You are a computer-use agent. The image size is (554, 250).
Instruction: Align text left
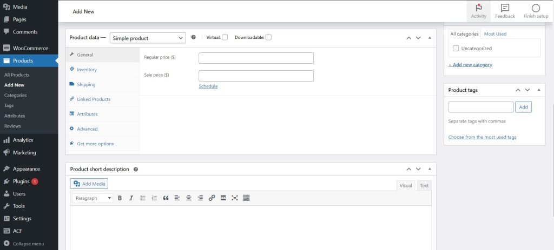click(177, 198)
